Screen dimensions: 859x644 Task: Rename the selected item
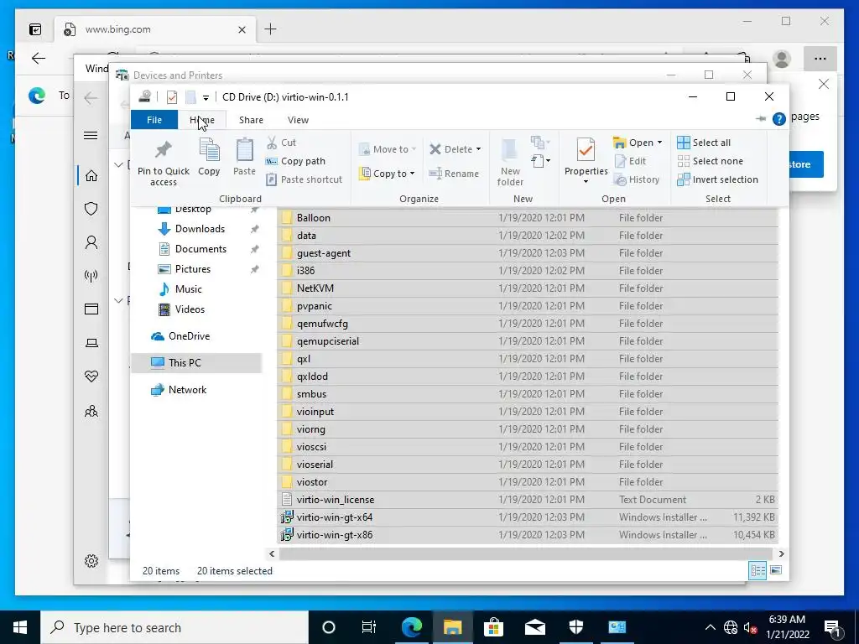point(454,173)
